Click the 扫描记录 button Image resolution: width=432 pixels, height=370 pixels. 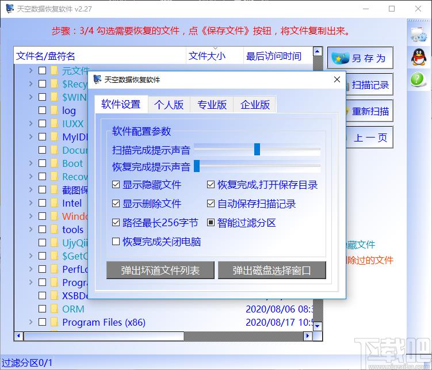tap(369, 85)
